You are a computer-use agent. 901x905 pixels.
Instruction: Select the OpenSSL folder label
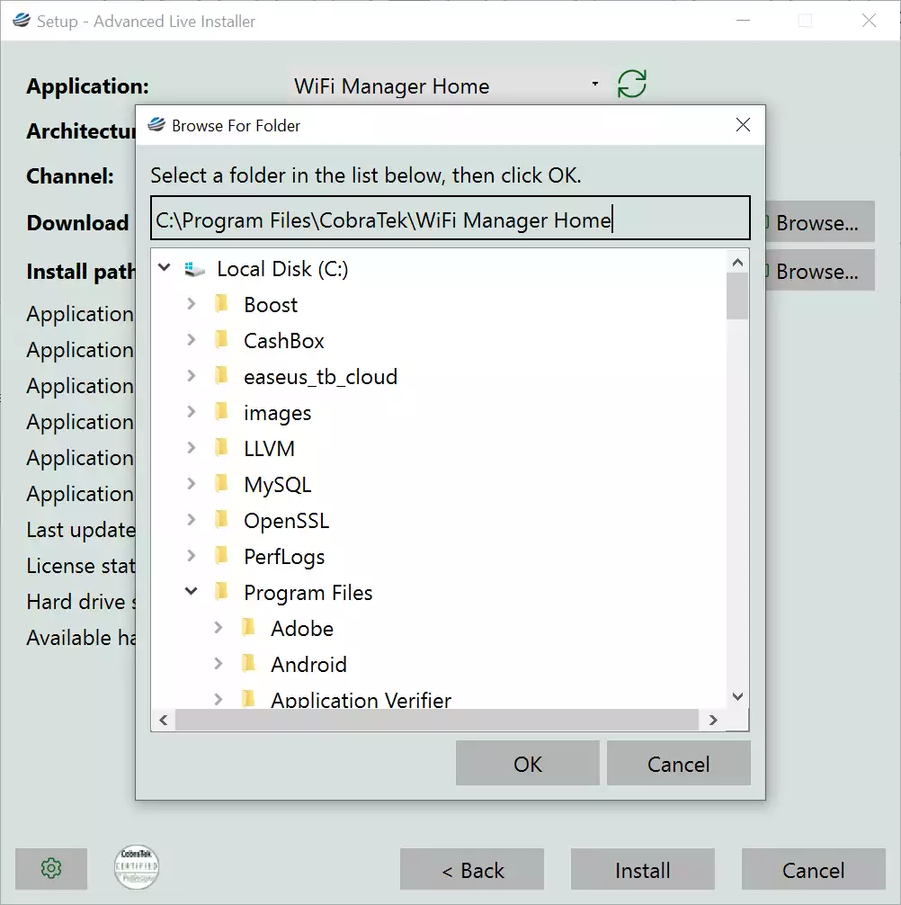pos(287,521)
